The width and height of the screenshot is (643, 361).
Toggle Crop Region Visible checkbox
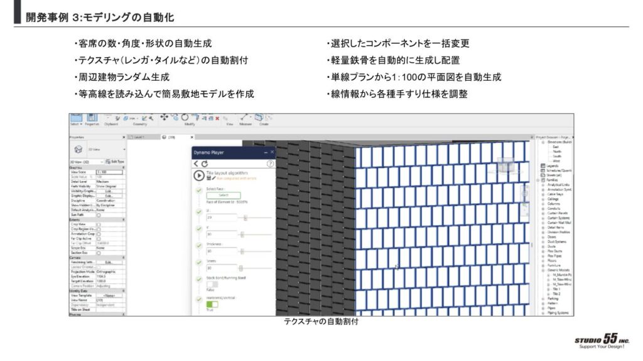point(99,229)
